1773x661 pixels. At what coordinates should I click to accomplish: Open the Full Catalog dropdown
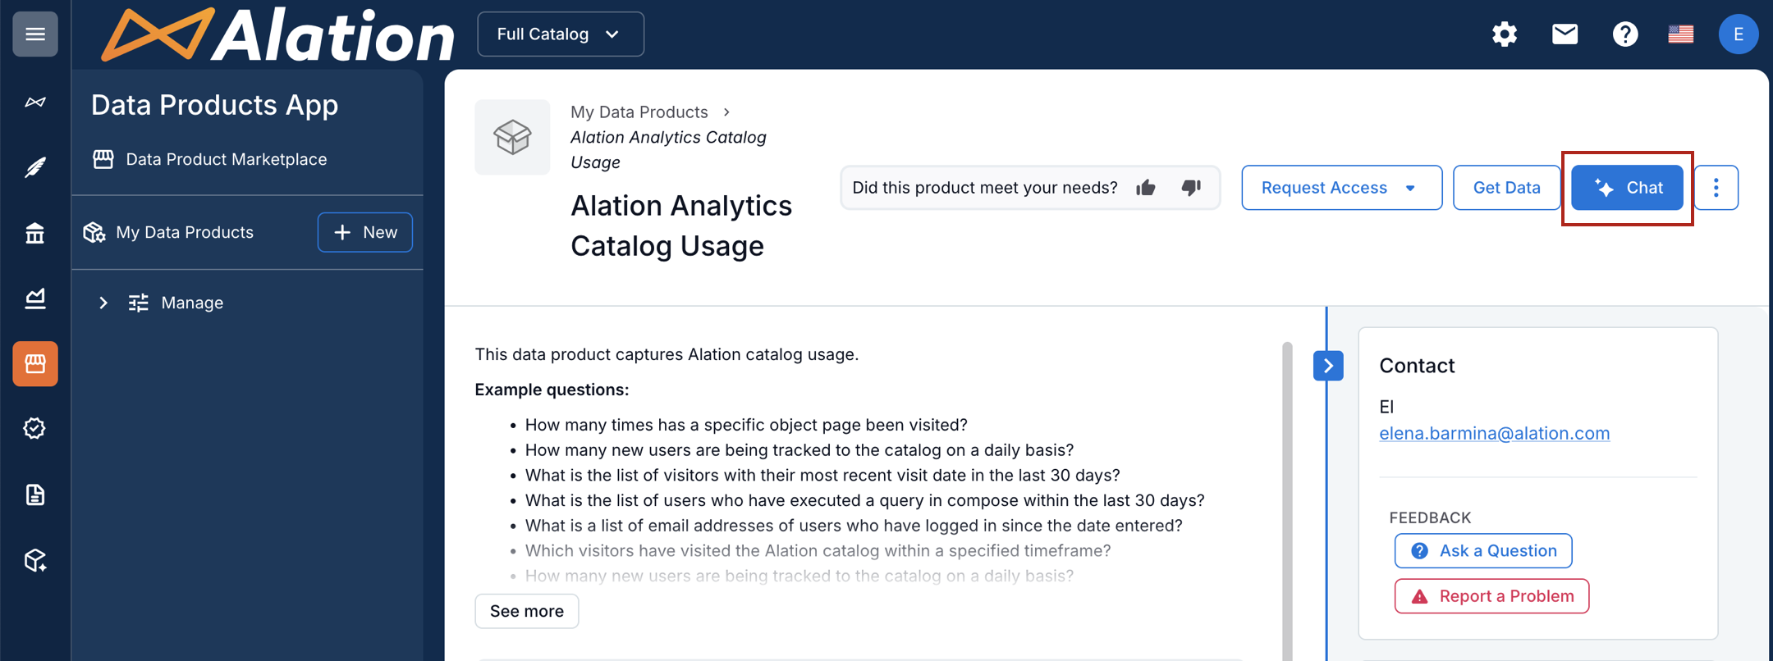[560, 34]
